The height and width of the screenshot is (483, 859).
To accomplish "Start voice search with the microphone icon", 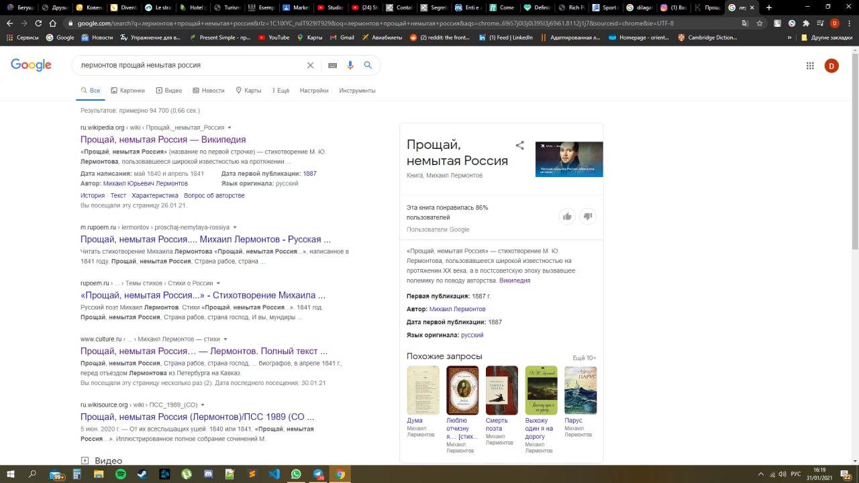I will [350, 65].
